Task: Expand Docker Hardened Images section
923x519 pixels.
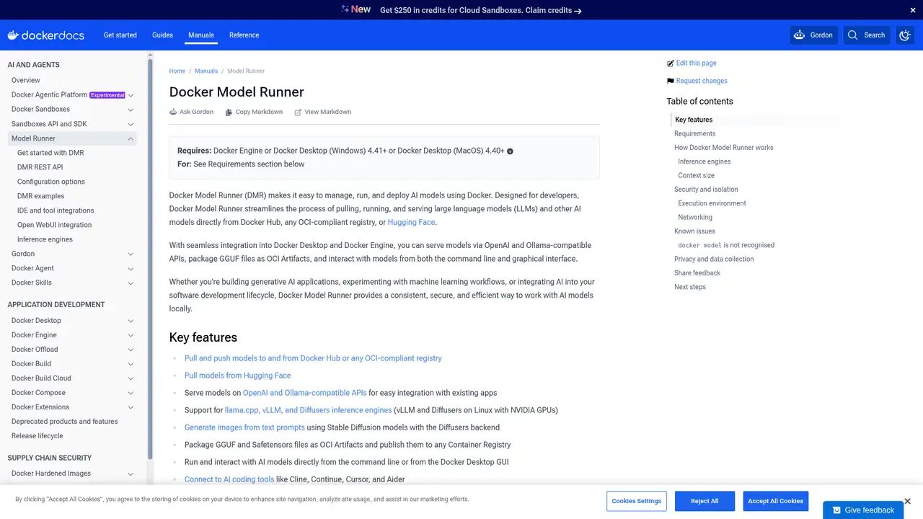Action: (131, 474)
